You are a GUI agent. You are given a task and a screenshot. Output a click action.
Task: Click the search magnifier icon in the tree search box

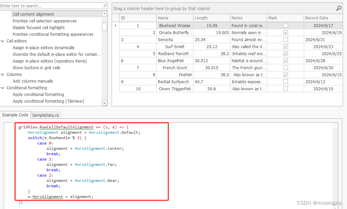(x=105, y=5)
